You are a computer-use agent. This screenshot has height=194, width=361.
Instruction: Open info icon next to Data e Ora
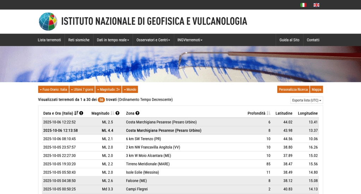coord(82,113)
